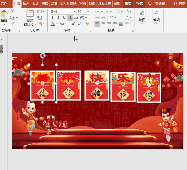Open the font size dropdown showing 80
Screen dimensions: 187x170
coord(88,12)
